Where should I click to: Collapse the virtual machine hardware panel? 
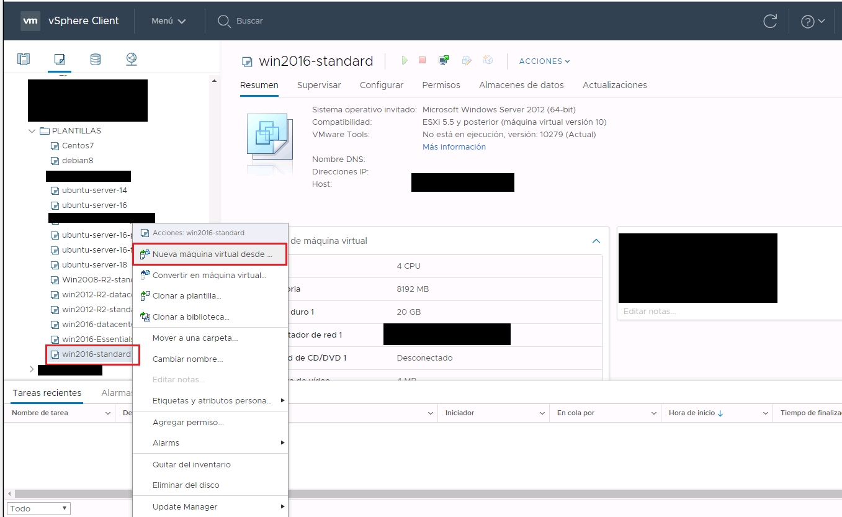(596, 241)
